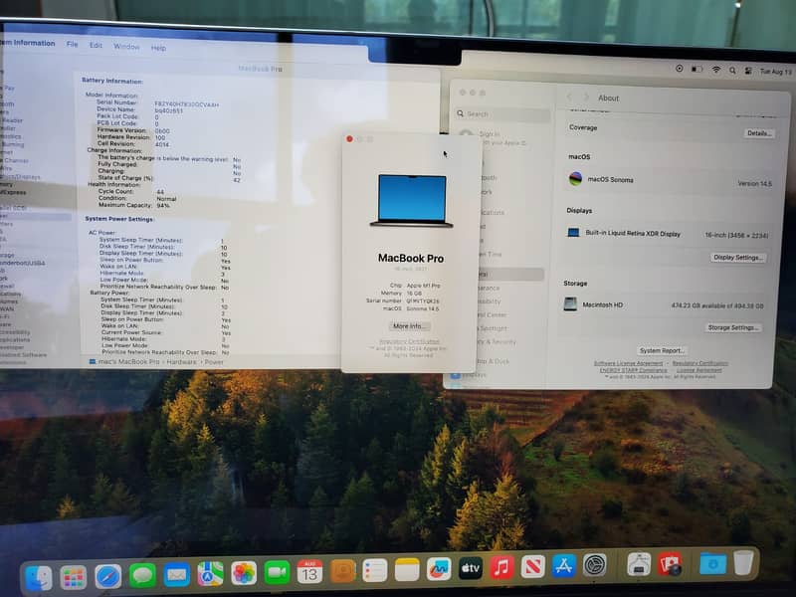Viewport: 796px width, 597px height.
Task: Open the File menu
Action: (x=72, y=45)
